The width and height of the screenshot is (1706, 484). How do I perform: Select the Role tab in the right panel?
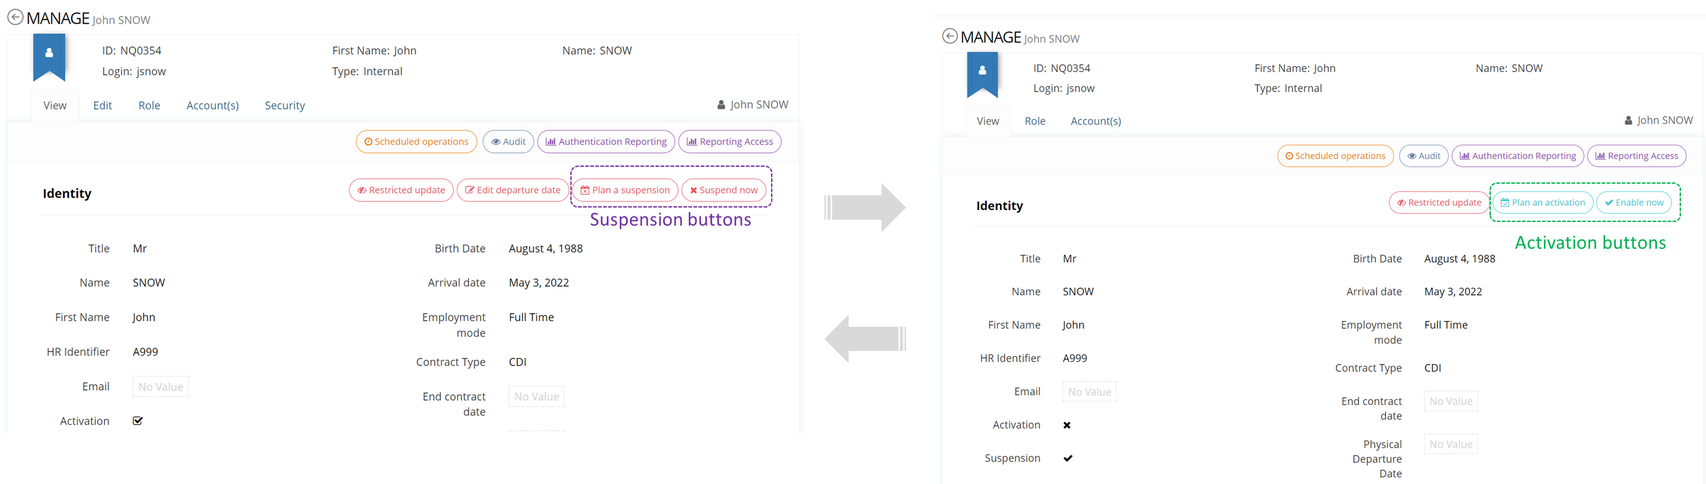[x=1035, y=121]
